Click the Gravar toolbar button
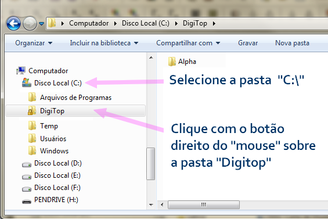Viewport: 328px width, 219px height. pos(248,43)
